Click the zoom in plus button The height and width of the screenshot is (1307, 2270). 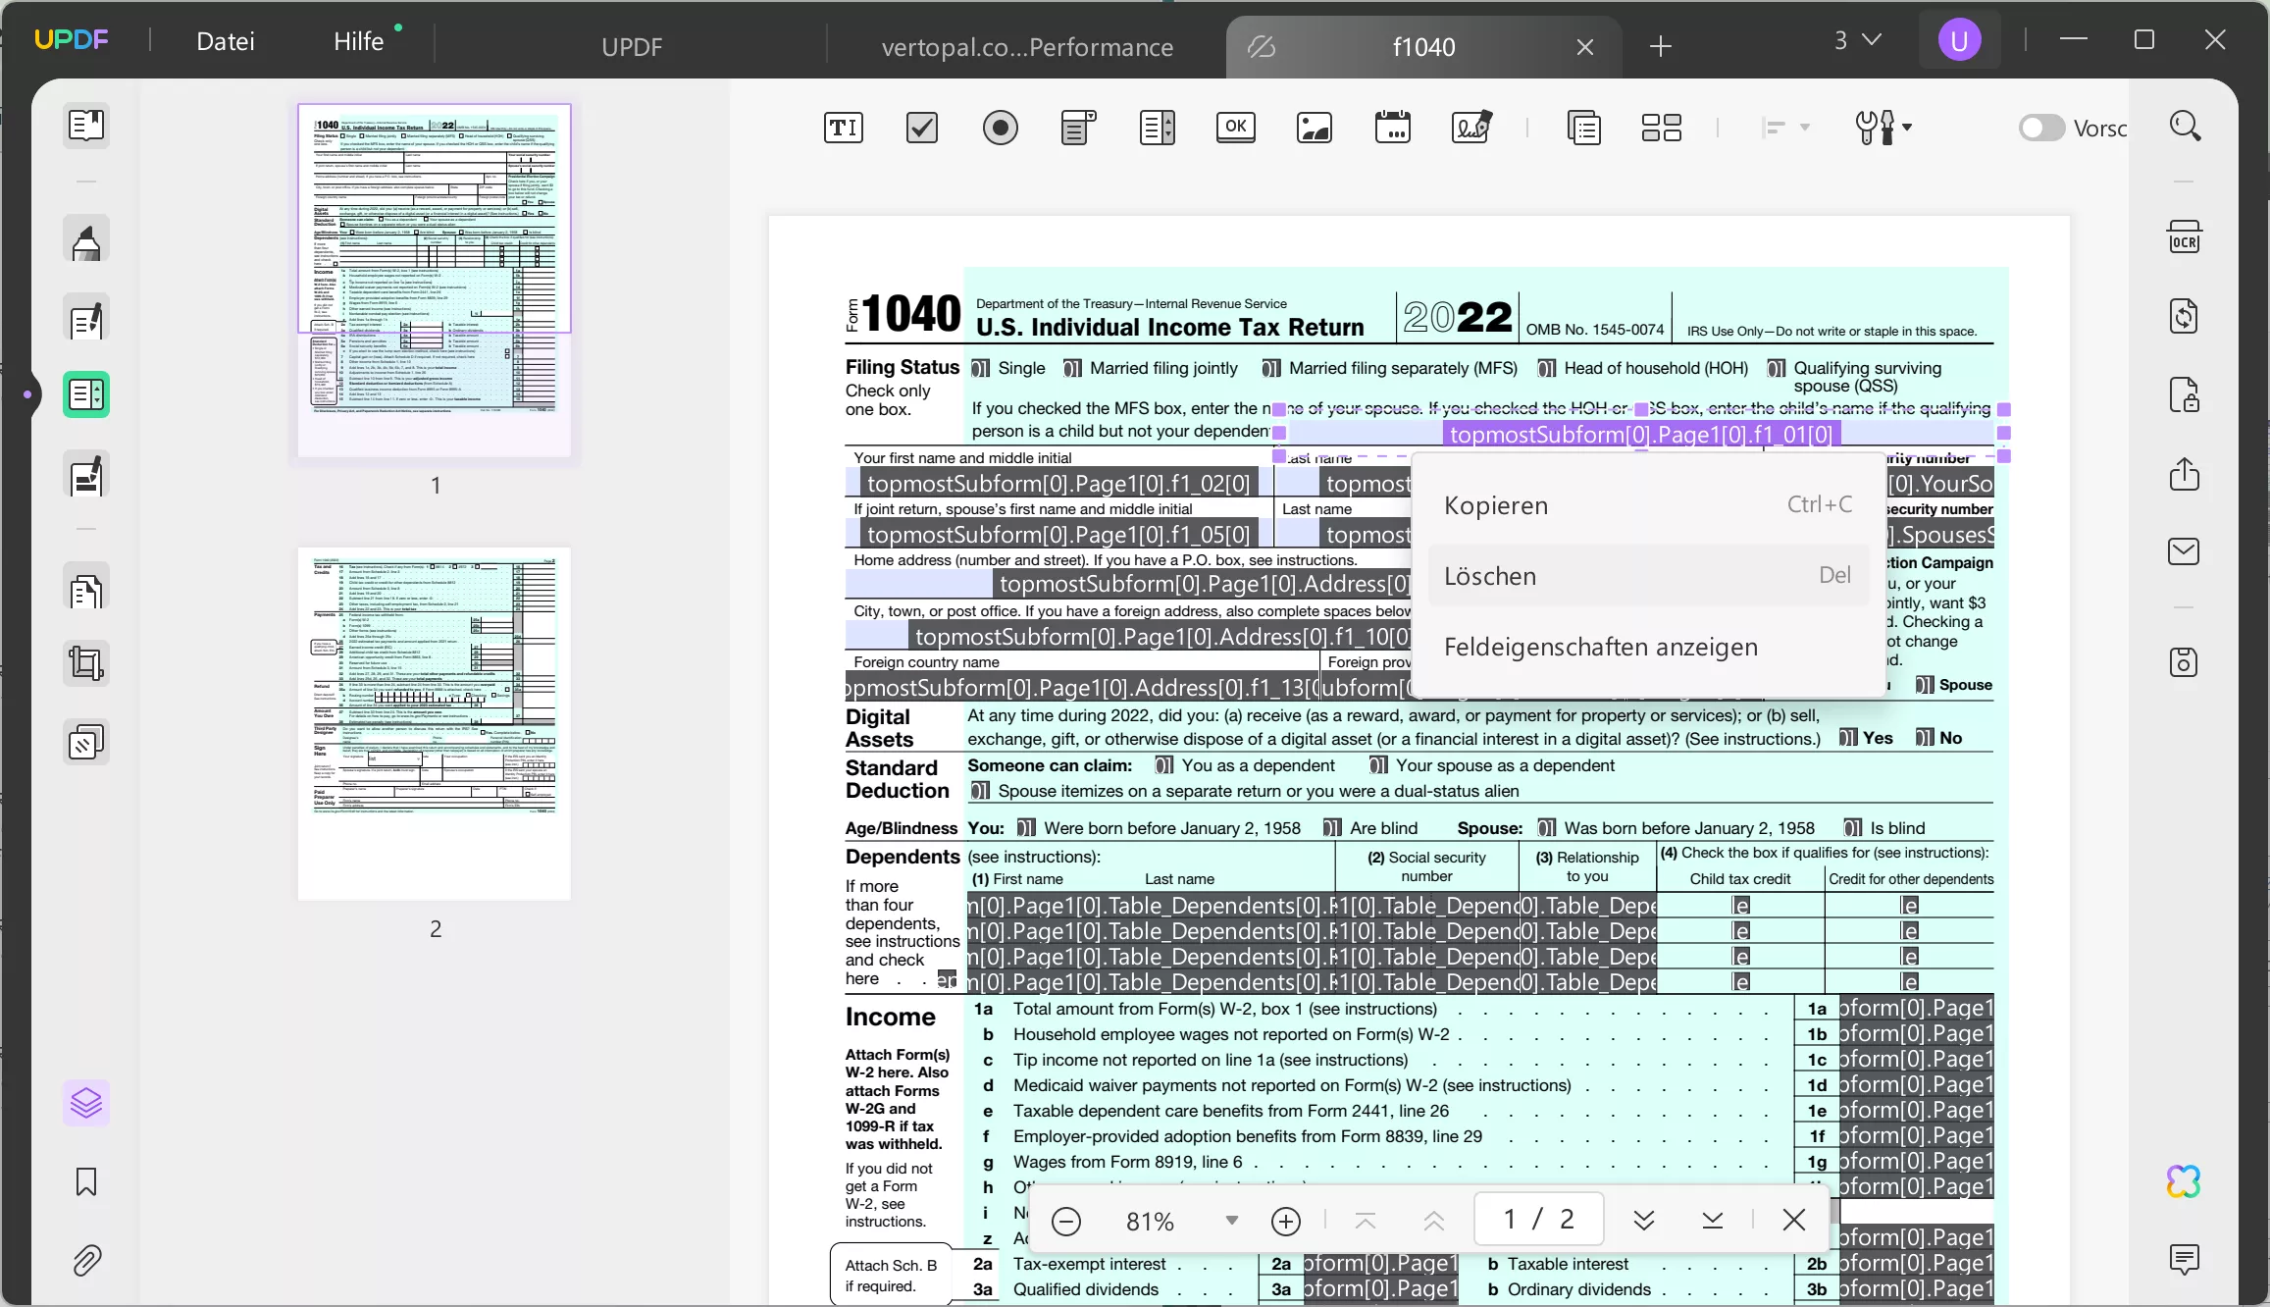pos(1285,1221)
